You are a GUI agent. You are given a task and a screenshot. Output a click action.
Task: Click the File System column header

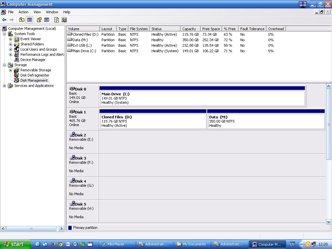[139, 29]
